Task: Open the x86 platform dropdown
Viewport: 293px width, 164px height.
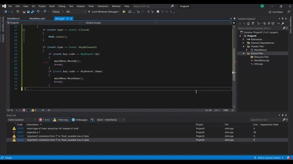Action: coord(76,12)
